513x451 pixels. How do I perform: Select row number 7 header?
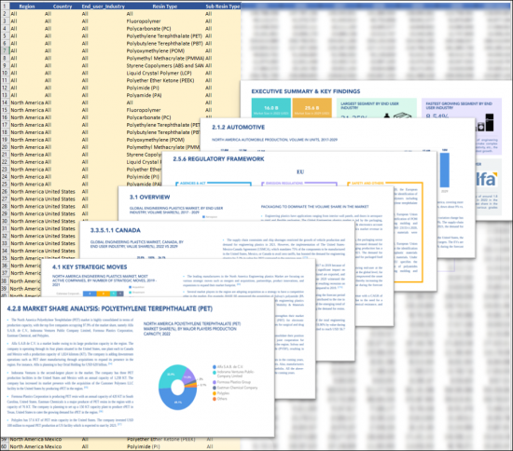tap(5, 50)
